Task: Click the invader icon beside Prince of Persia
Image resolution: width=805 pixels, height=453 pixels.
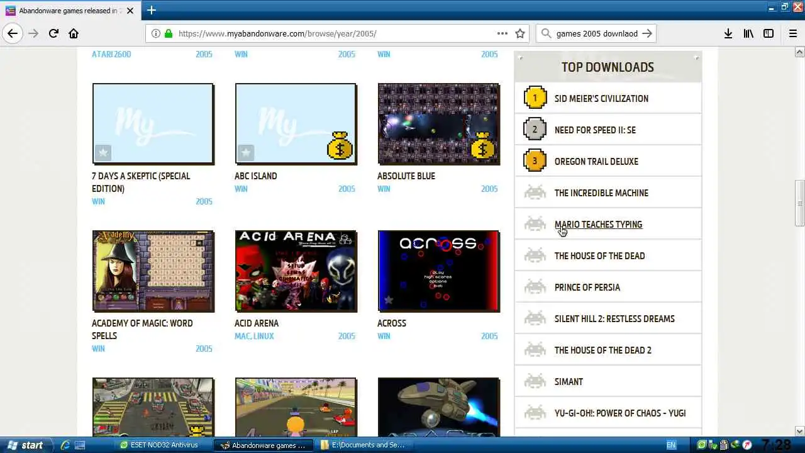Action: [x=535, y=287]
